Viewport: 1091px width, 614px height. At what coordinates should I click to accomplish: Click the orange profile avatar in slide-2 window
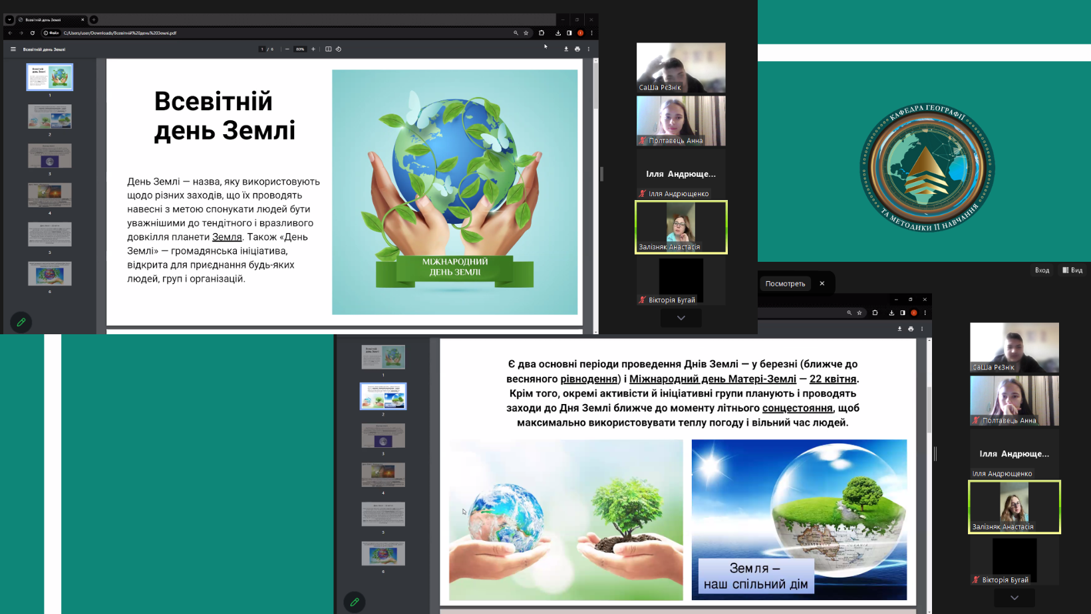(914, 312)
